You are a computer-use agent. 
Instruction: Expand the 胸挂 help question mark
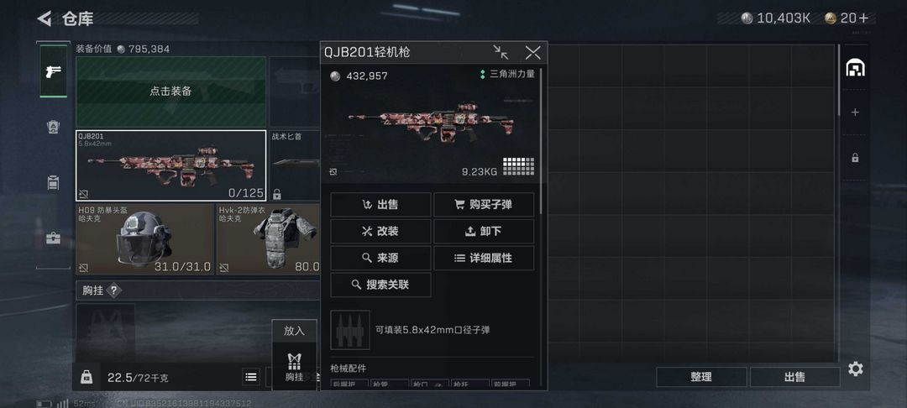click(114, 290)
